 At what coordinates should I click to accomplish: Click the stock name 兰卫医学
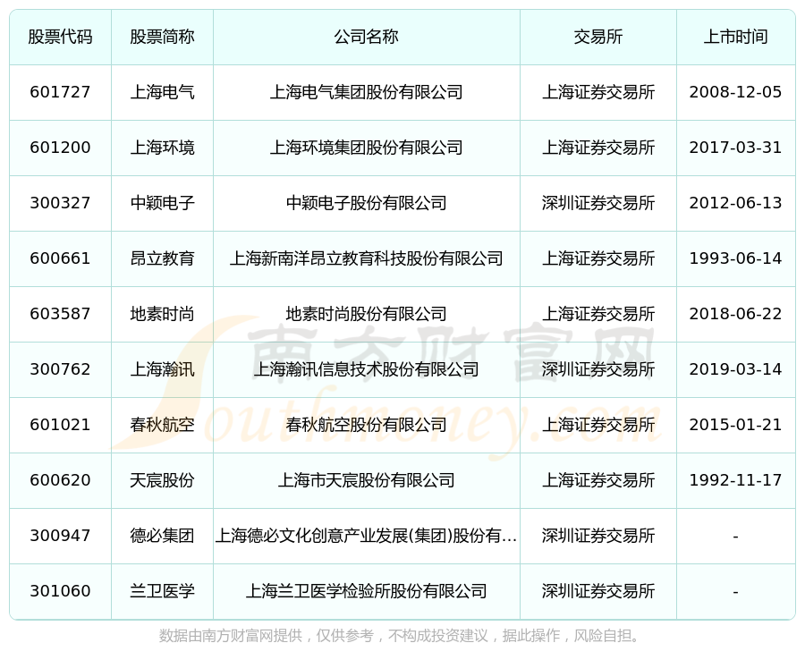pyautogui.click(x=162, y=591)
